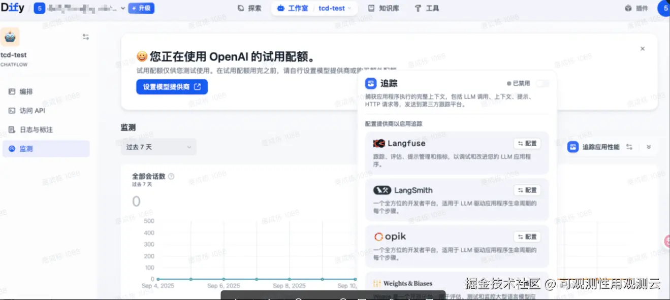The image size is (670, 300).
Task: Click the Dify logo
Action: pyautogui.click(x=12, y=8)
